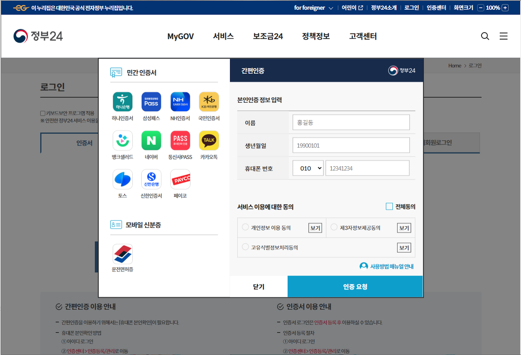Viewport: 521px width, 355px height.
Task: Open site search magnifier icon
Action: 485,36
